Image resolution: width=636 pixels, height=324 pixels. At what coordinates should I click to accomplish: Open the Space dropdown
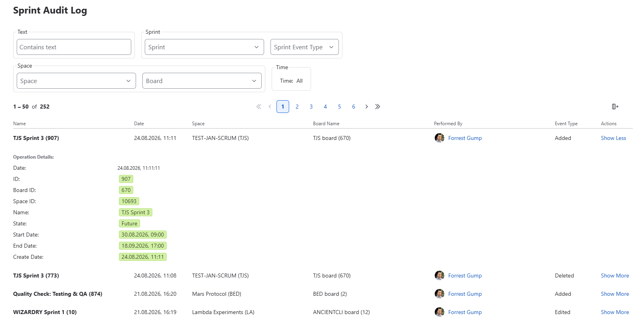(76, 81)
